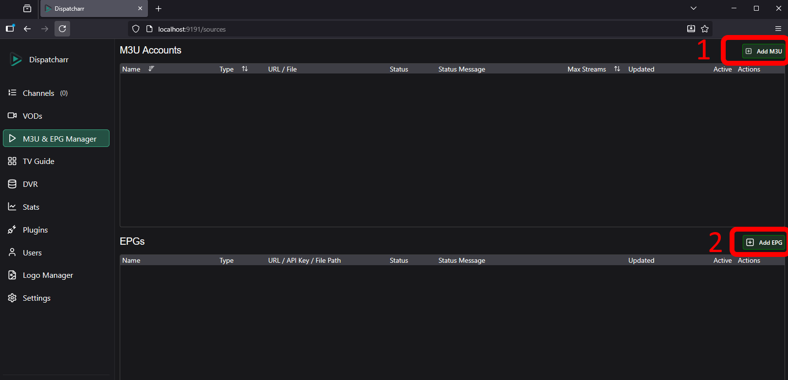Click the Users person icon
788x380 pixels.
coord(12,252)
